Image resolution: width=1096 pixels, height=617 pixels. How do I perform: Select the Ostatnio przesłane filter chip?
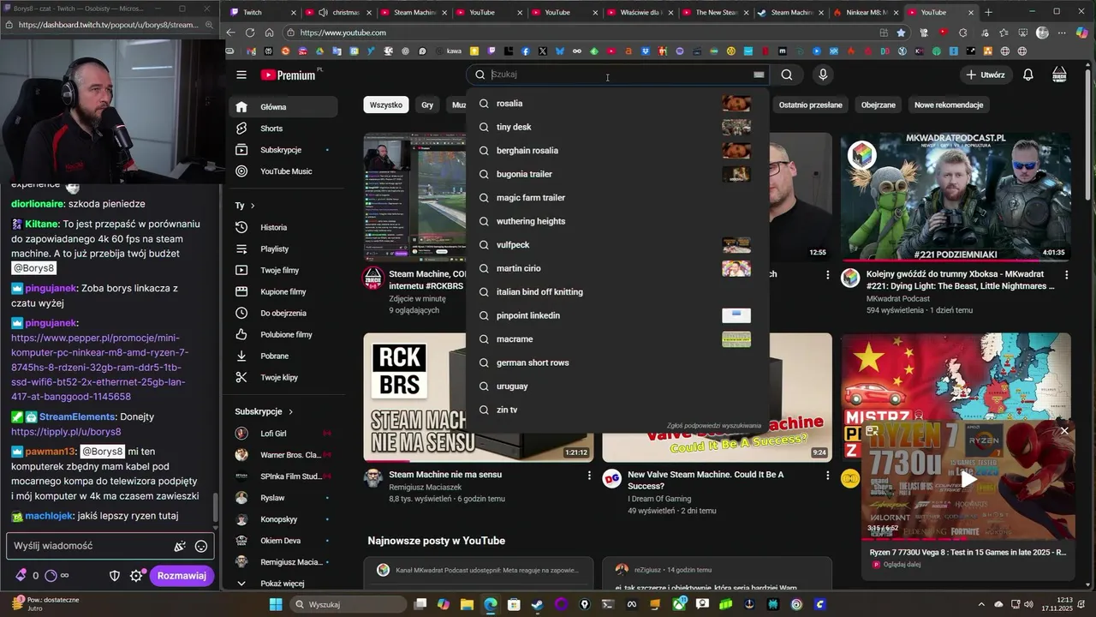pyautogui.click(x=810, y=105)
